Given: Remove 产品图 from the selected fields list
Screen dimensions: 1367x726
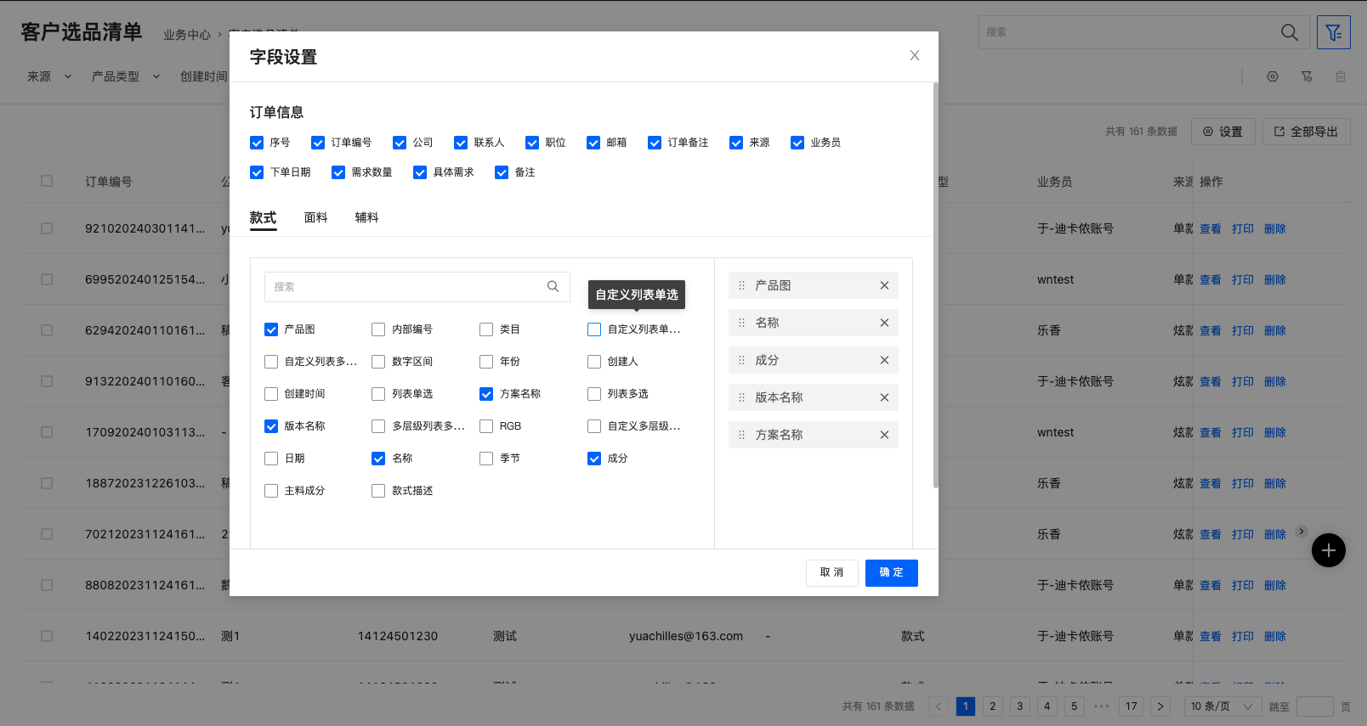Looking at the screenshot, I should [884, 285].
